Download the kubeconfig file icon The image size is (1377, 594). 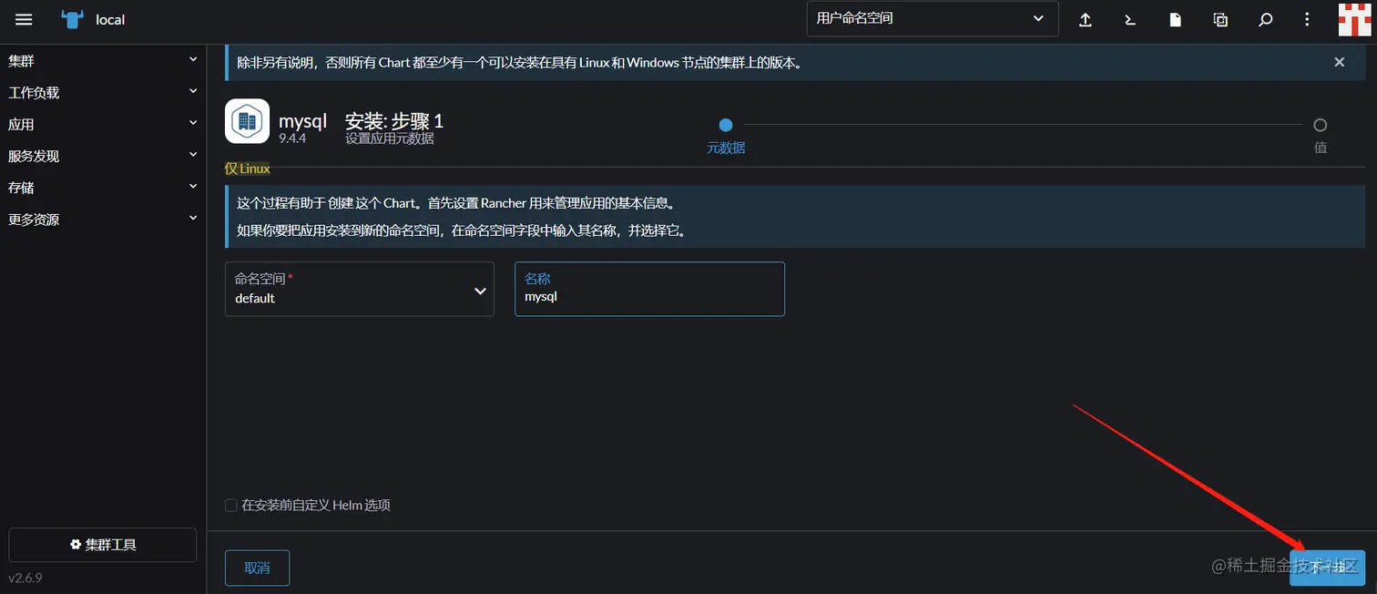1176,19
